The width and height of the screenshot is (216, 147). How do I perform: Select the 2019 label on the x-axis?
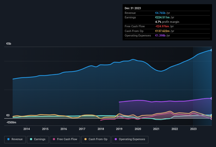pos(119,129)
